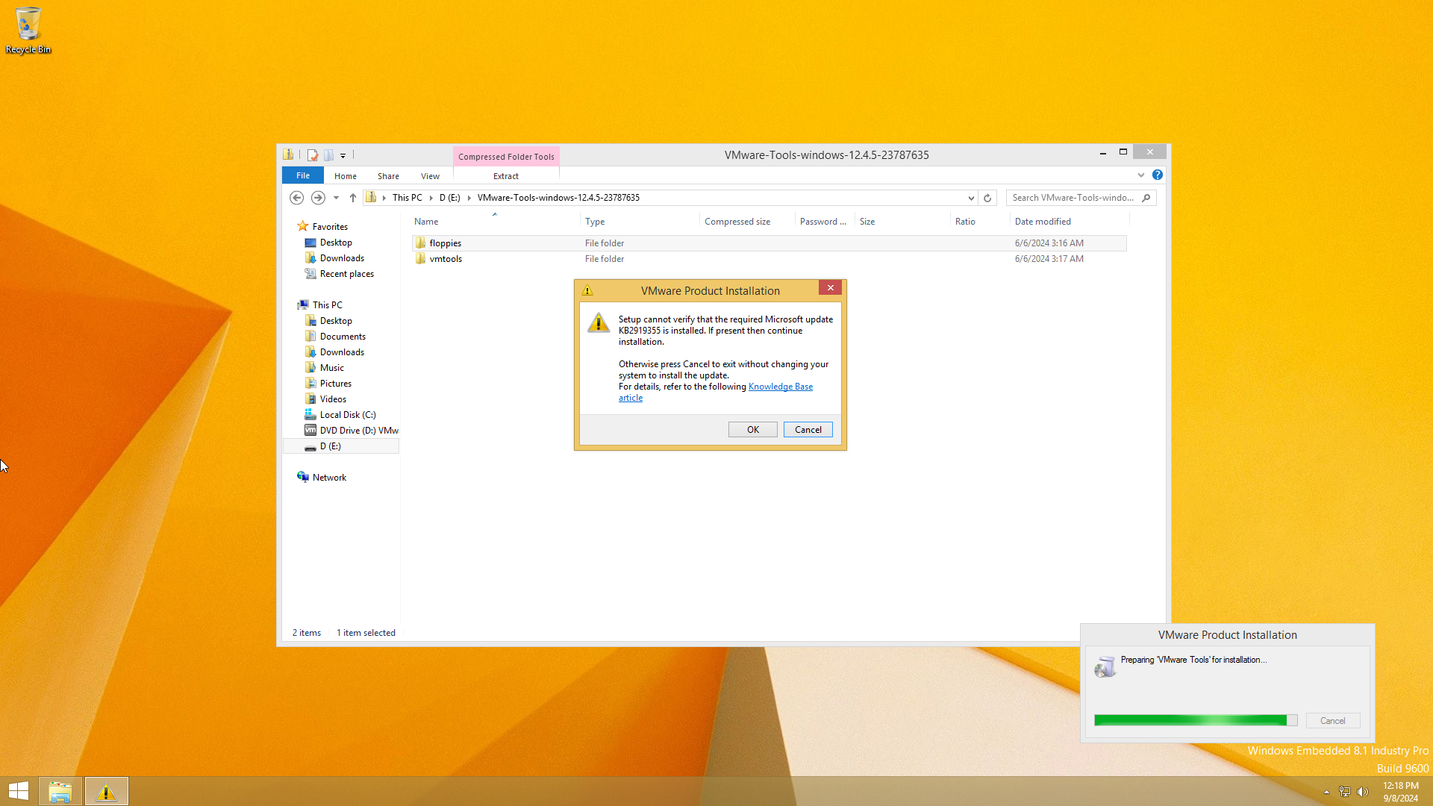Open the File menu tab

click(302, 175)
